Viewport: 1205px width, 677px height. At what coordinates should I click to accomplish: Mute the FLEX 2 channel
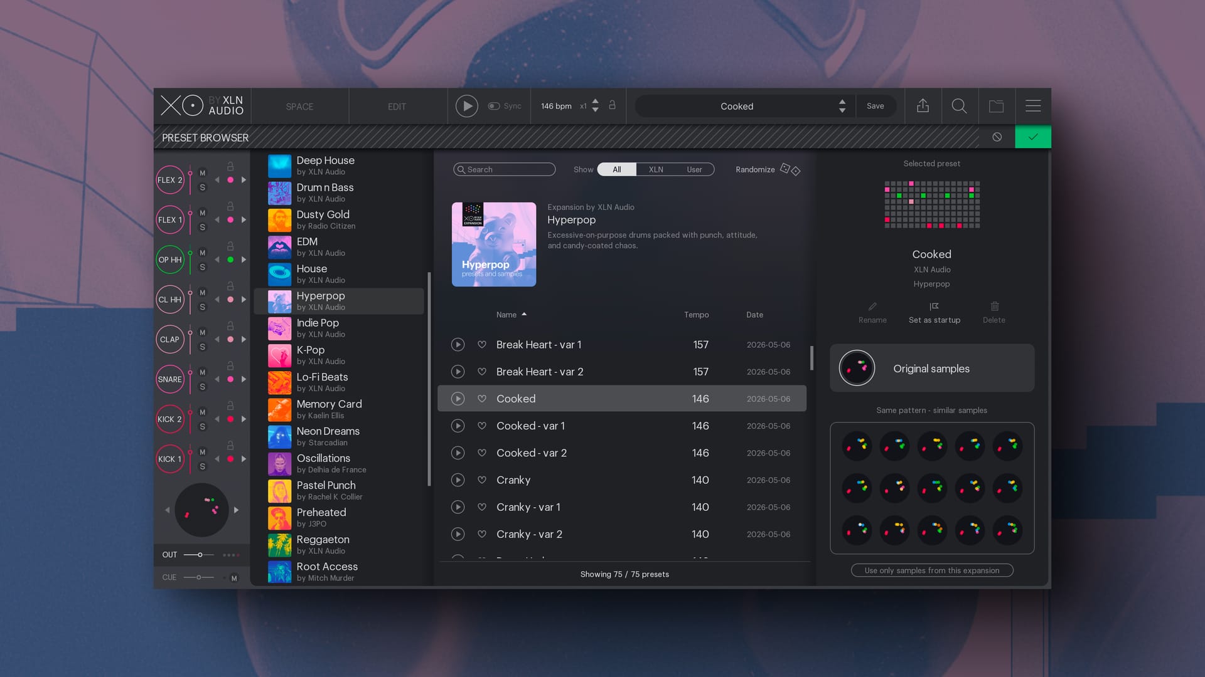click(202, 173)
